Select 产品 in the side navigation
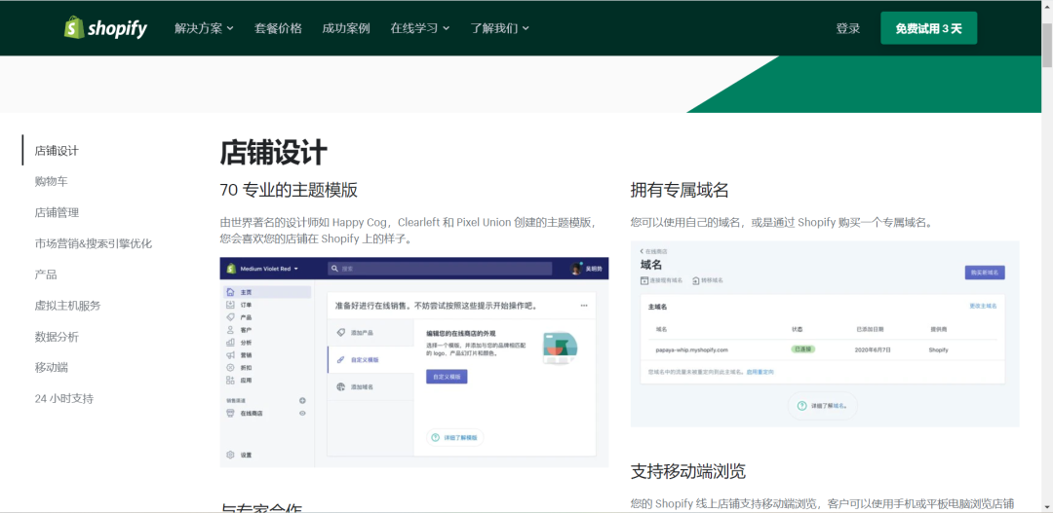This screenshot has height=513, width=1053. click(46, 275)
